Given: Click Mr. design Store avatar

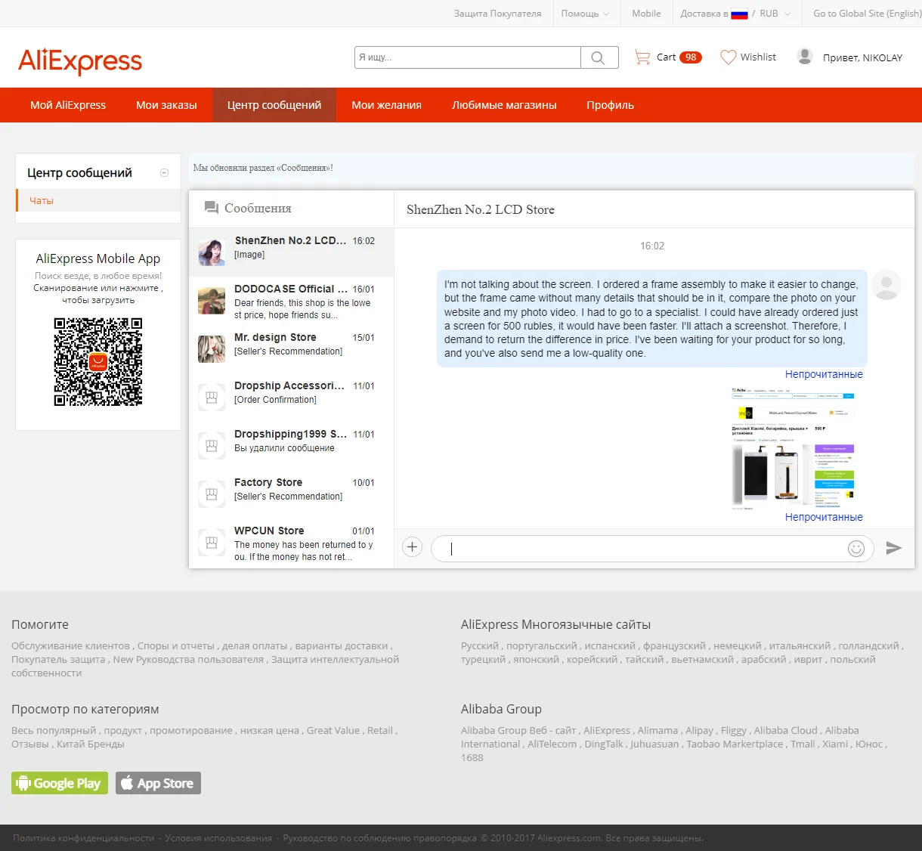Looking at the screenshot, I should (x=212, y=349).
